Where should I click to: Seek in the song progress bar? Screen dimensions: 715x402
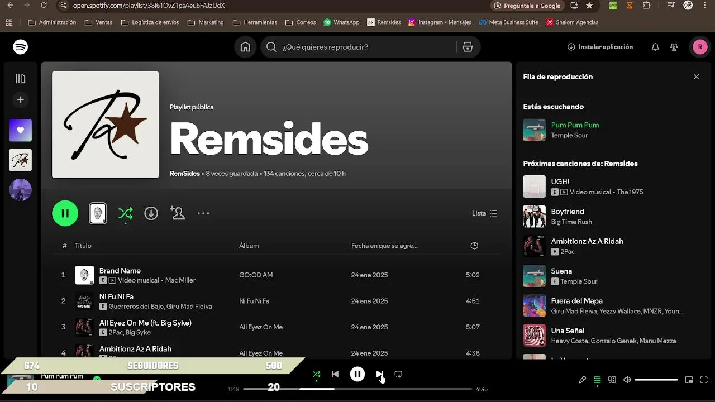click(357, 389)
